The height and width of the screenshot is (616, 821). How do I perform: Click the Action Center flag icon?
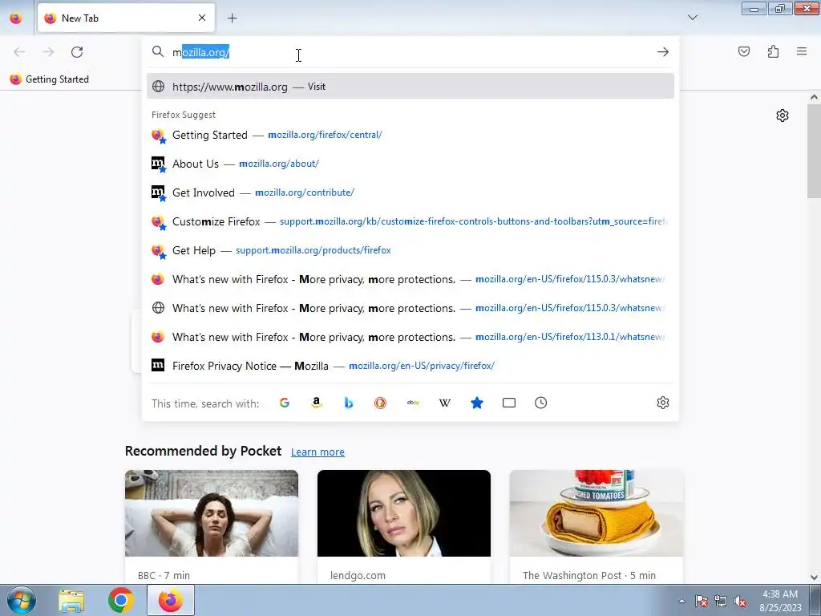tap(701, 601)
